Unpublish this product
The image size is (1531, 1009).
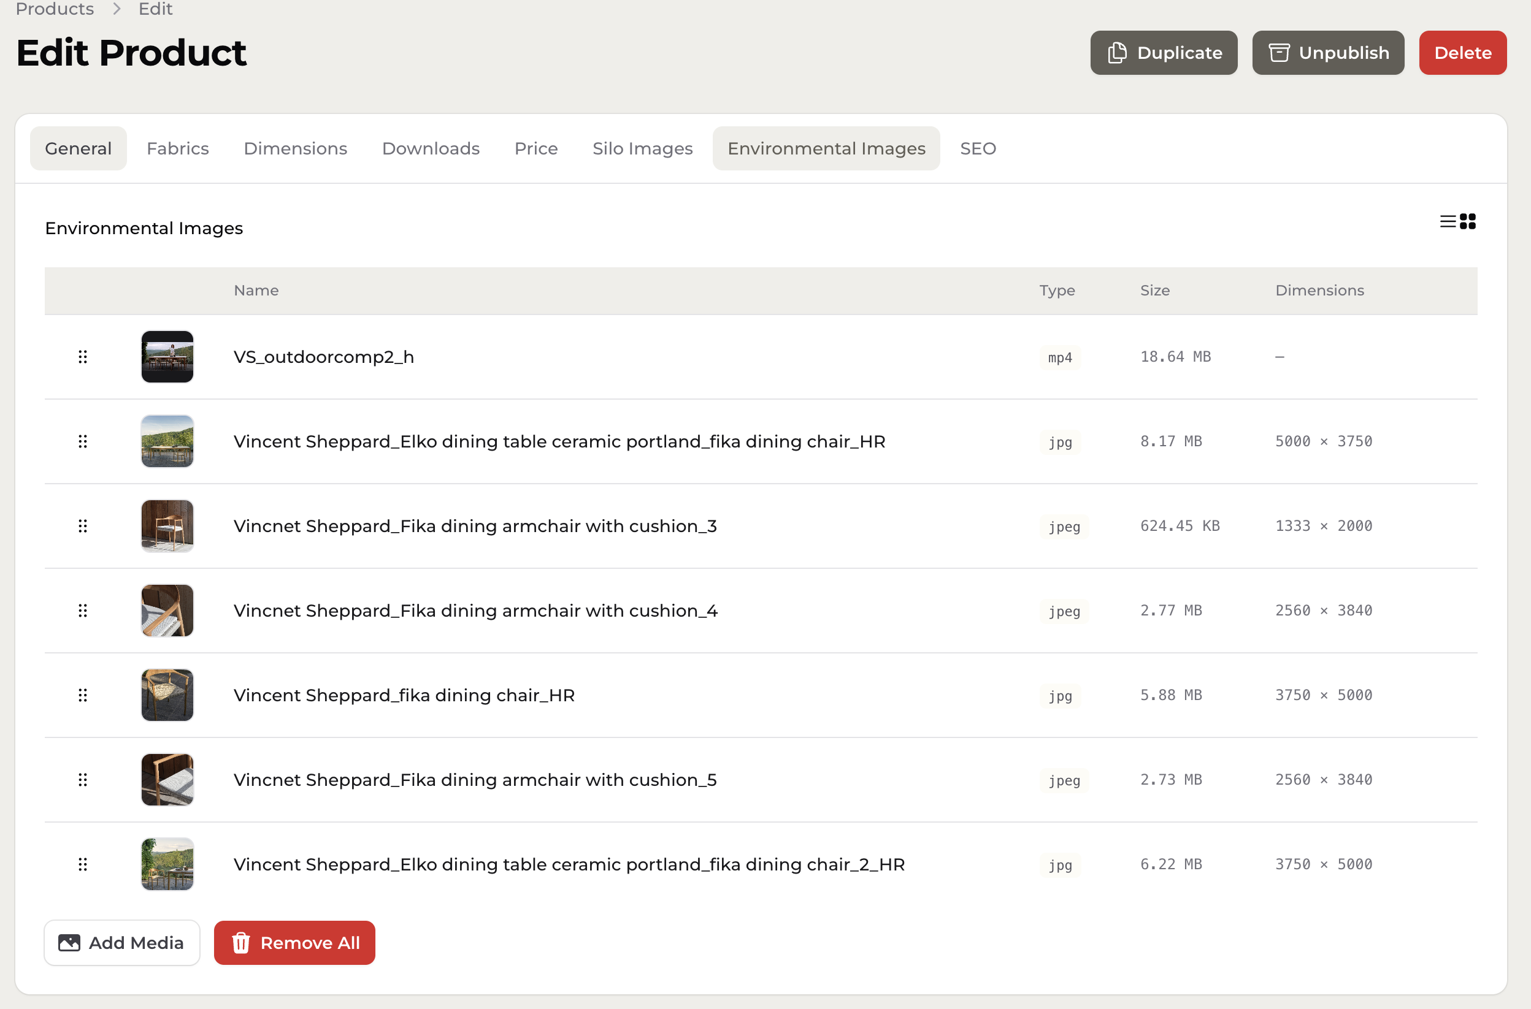click(x=1327, y=53)
